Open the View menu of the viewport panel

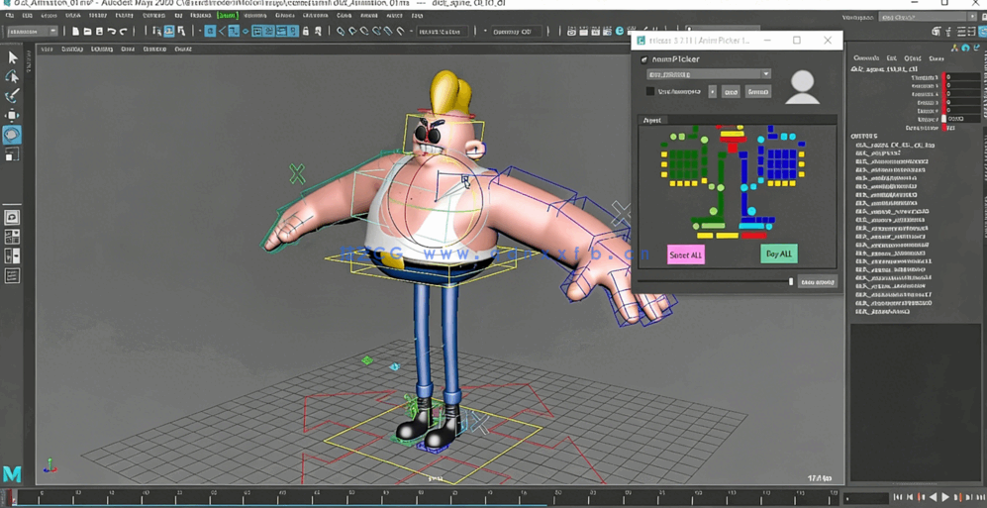[x=47, y=49]
